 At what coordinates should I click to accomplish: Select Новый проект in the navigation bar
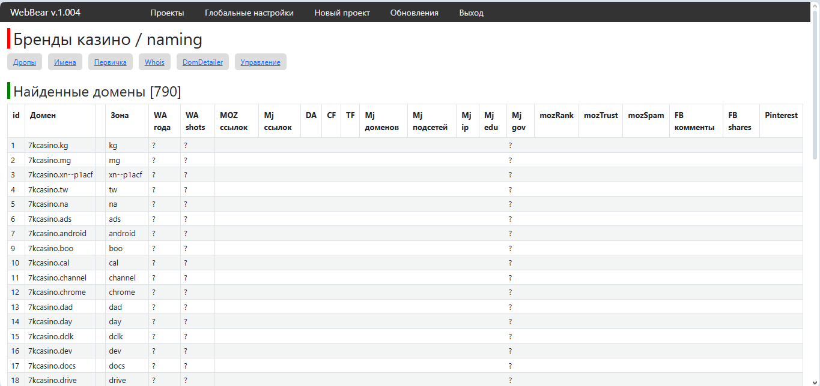pyautogui.click(x=342, y=13)
